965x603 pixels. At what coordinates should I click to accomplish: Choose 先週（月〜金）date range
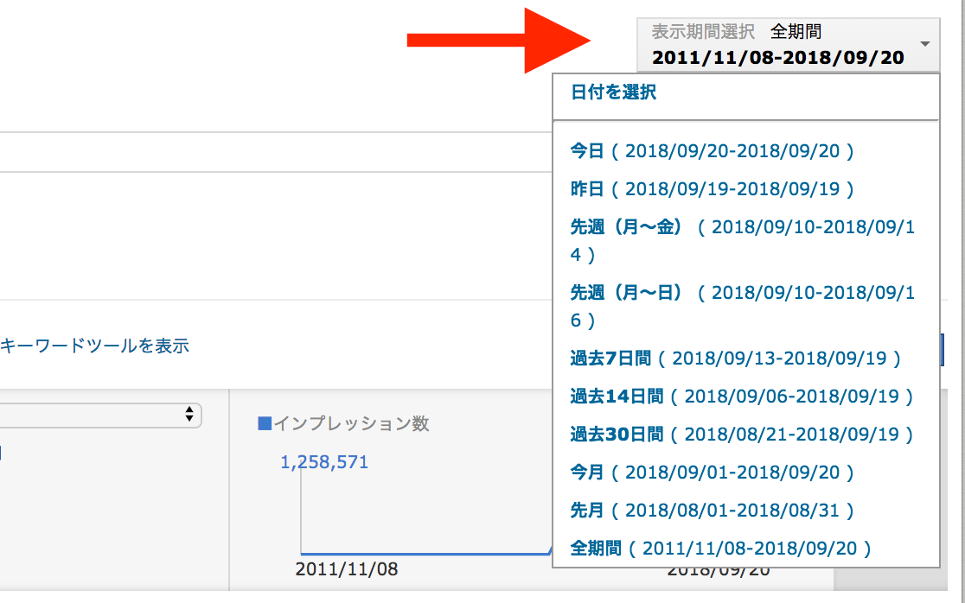(x=742, y=240)
